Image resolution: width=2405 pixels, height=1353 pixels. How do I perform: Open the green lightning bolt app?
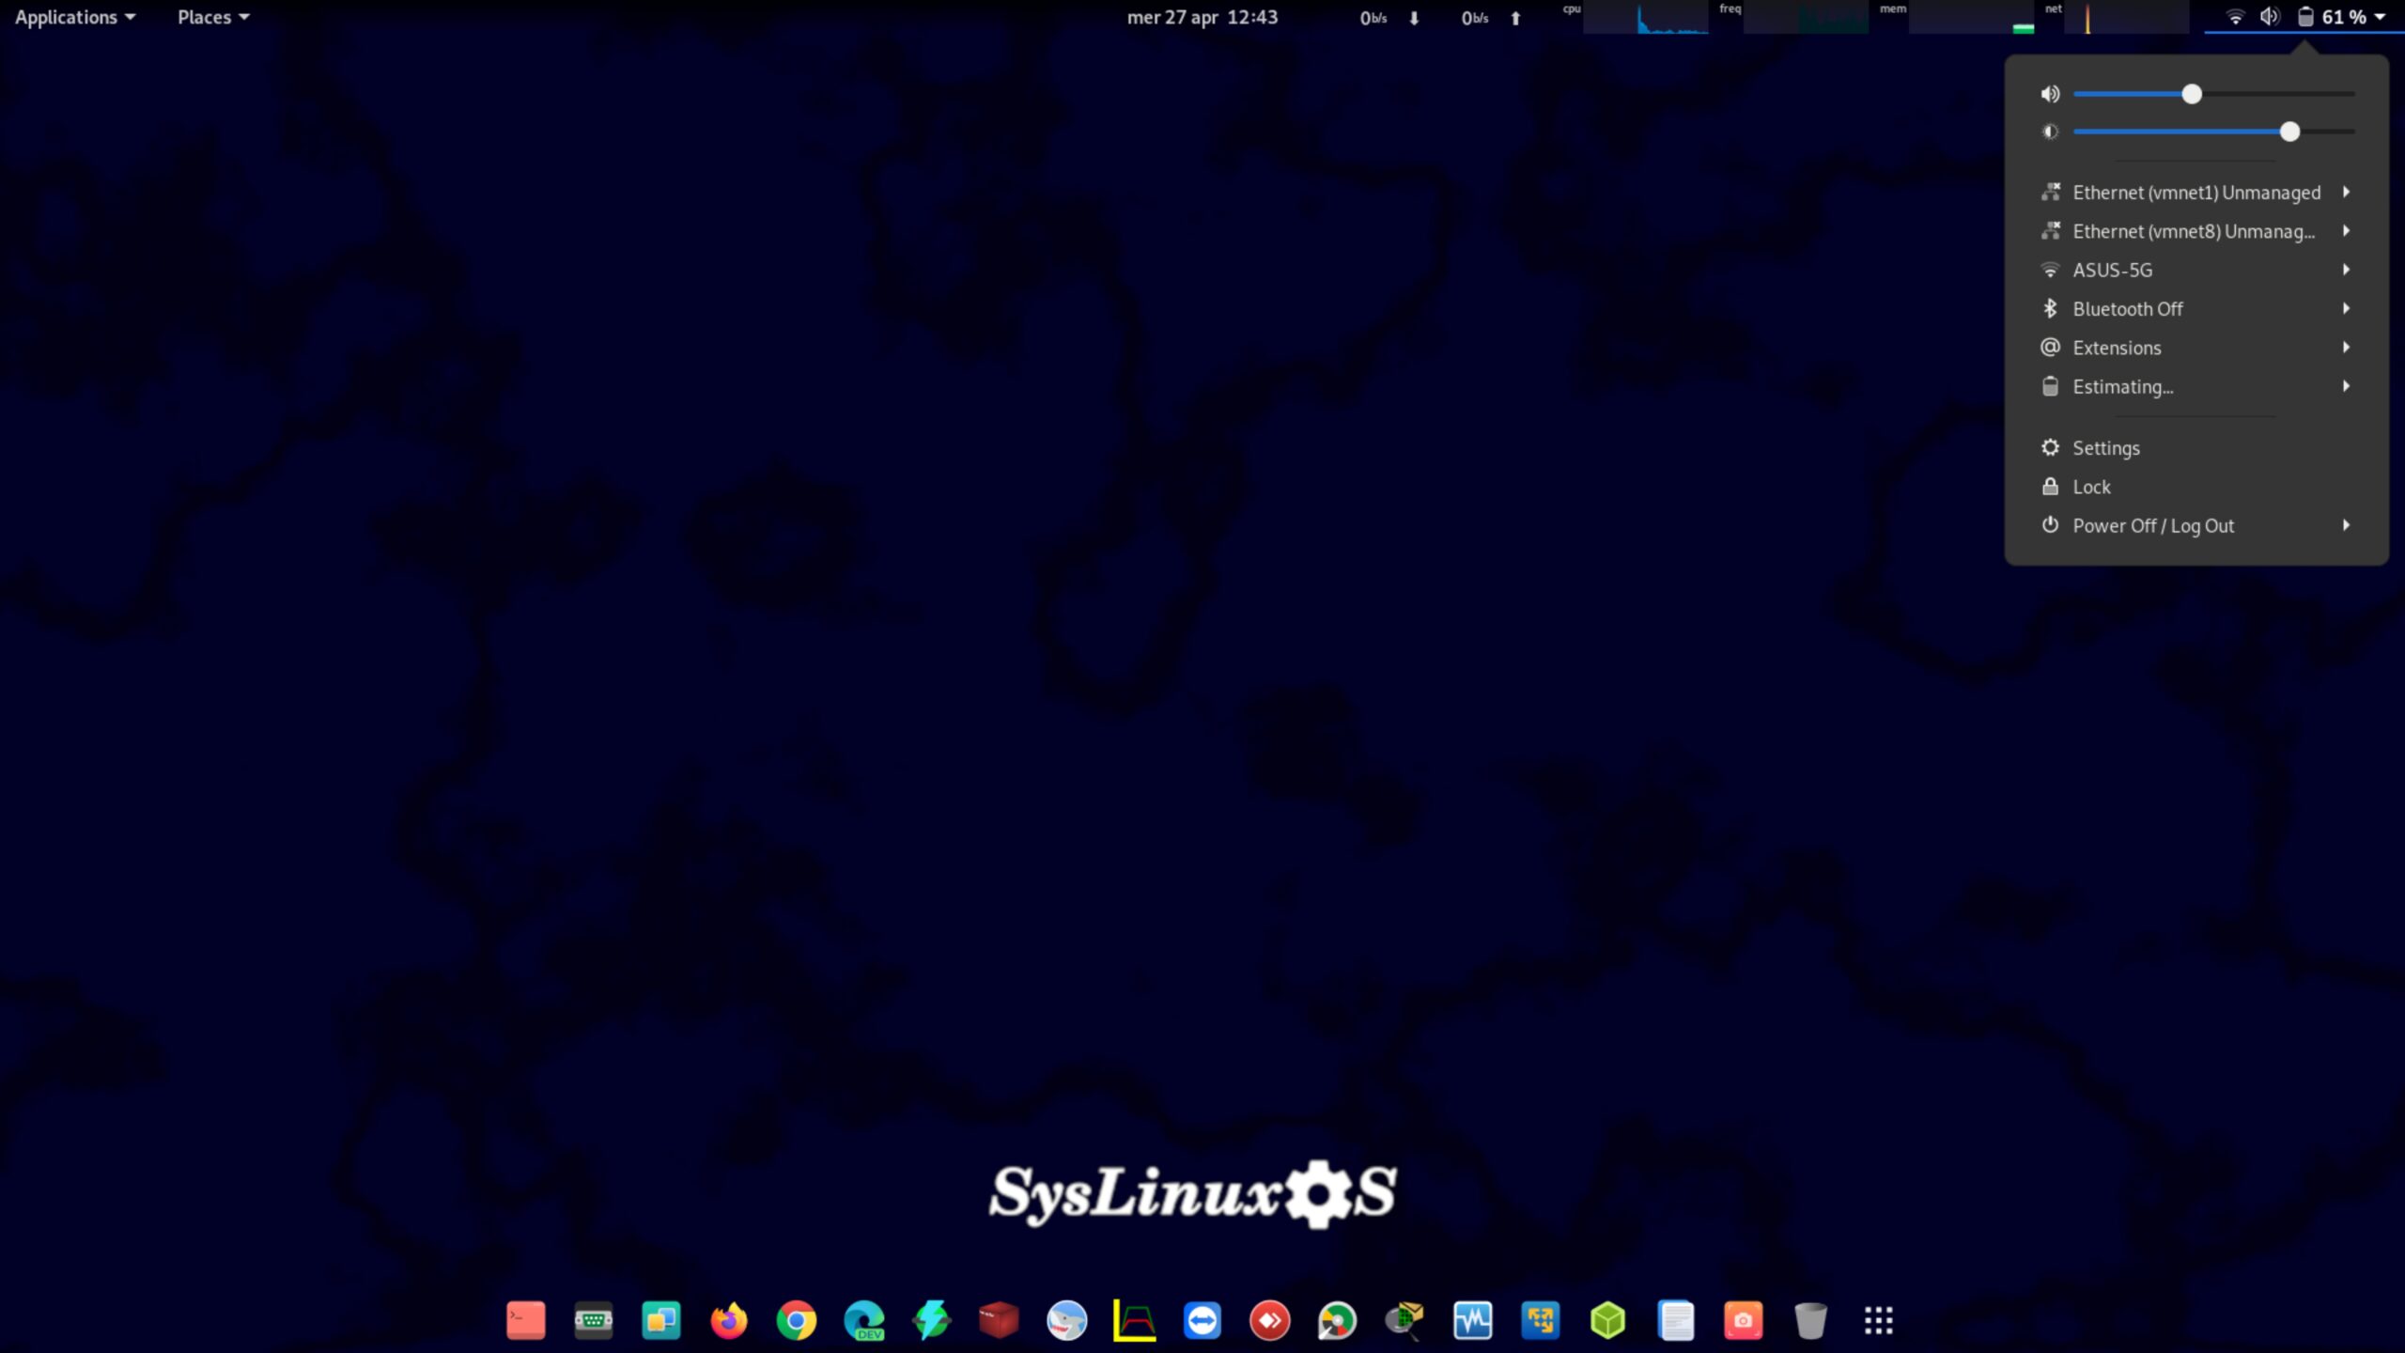pyautogui.click(x=931, y=1320)
